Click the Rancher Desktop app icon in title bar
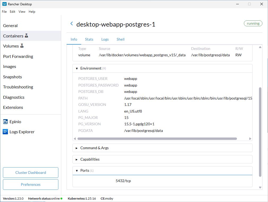 coord(5,4)
